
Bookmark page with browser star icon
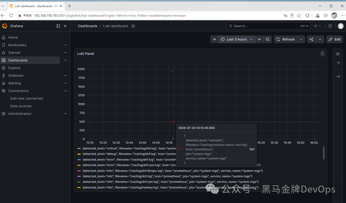[x=299, y=15]
